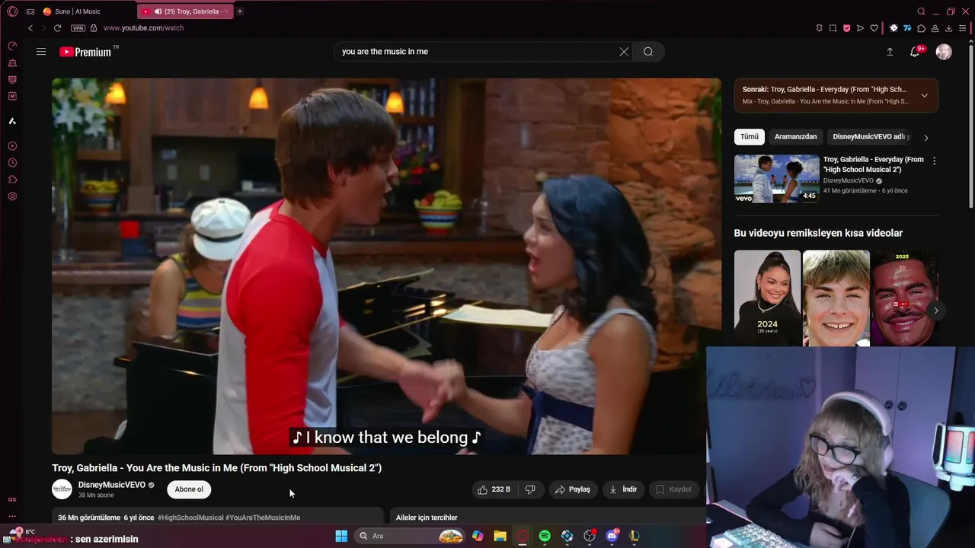This screenshot has width=975, height=548.
Task: Open the DisneyMusicVEVO channel name link
Action: coord(111,485)
